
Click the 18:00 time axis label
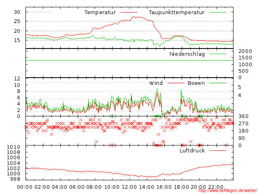[181, 187]
